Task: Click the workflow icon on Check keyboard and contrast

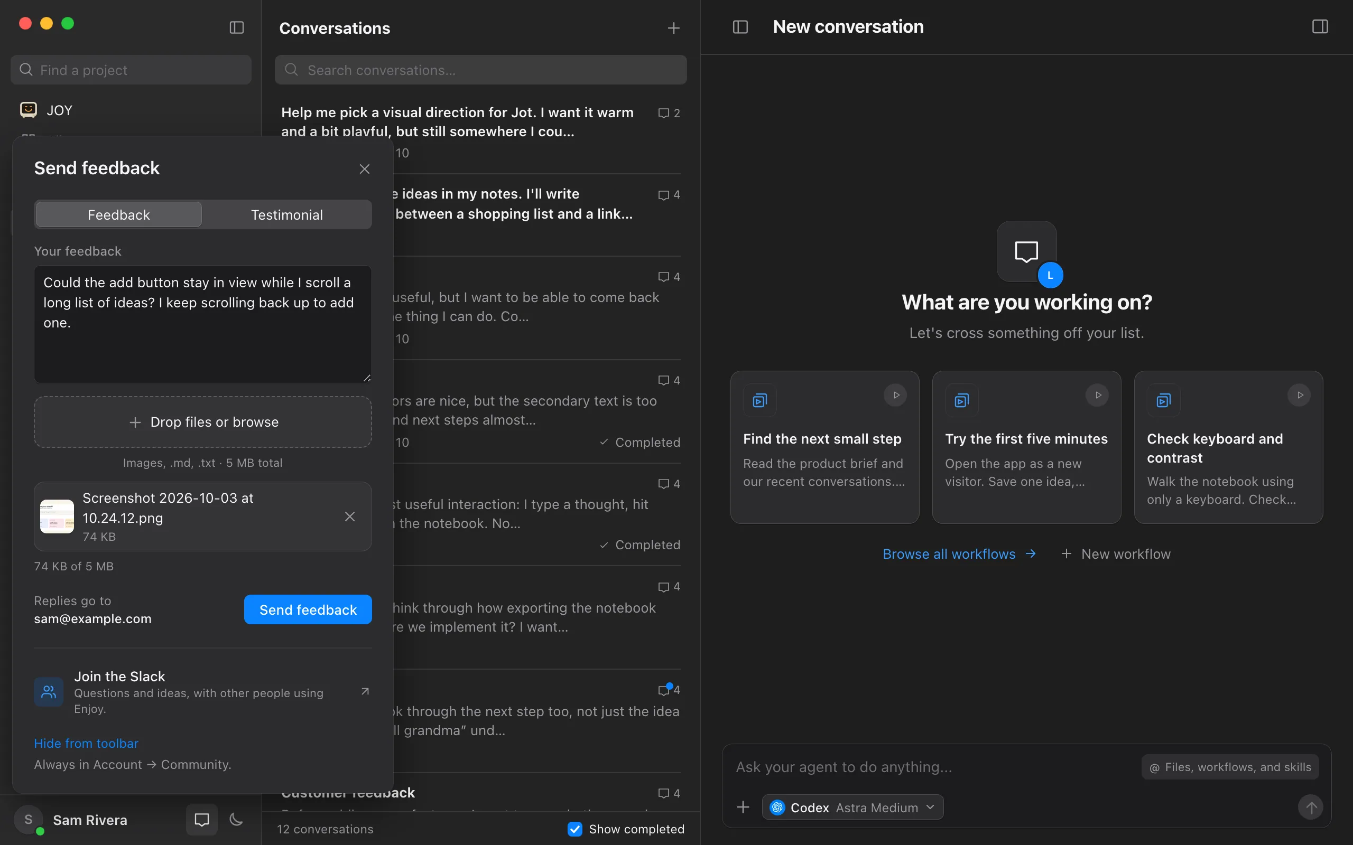Action: click(x=1163, y=400)
